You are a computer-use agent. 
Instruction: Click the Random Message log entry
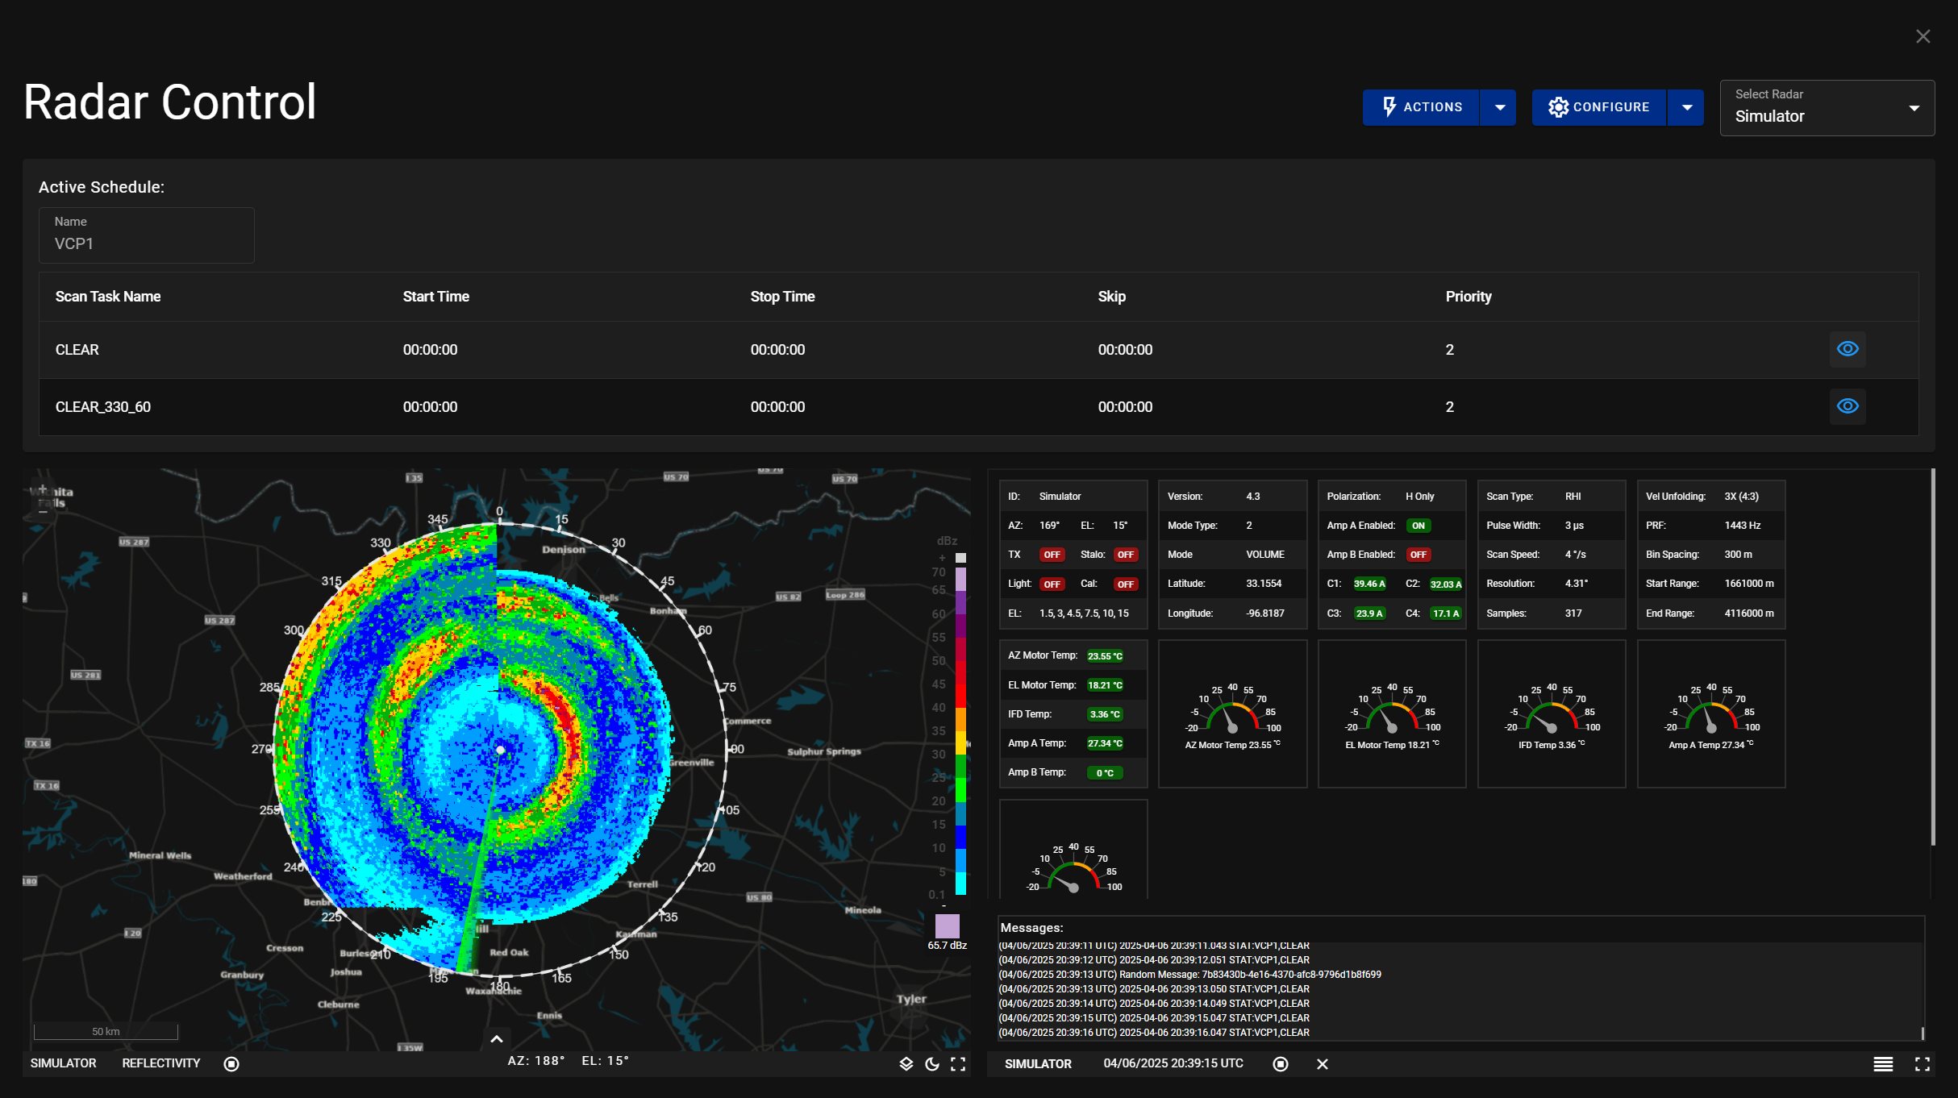click(1189, 975)
